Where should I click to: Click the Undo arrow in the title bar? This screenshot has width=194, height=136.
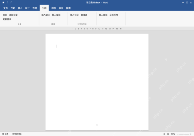pos(7,3)
